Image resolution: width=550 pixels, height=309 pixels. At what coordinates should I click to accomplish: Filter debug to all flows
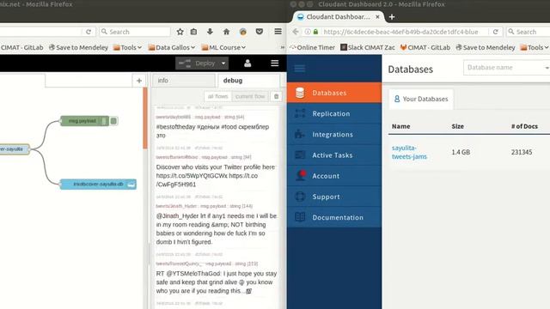(217, 96)
